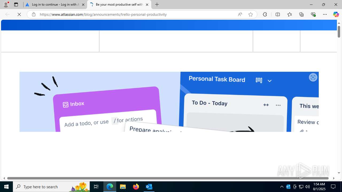This screenshot has height=192, width=342.
Task: Open Microsoft Edge from taskbar
Action: coord(110,187)
